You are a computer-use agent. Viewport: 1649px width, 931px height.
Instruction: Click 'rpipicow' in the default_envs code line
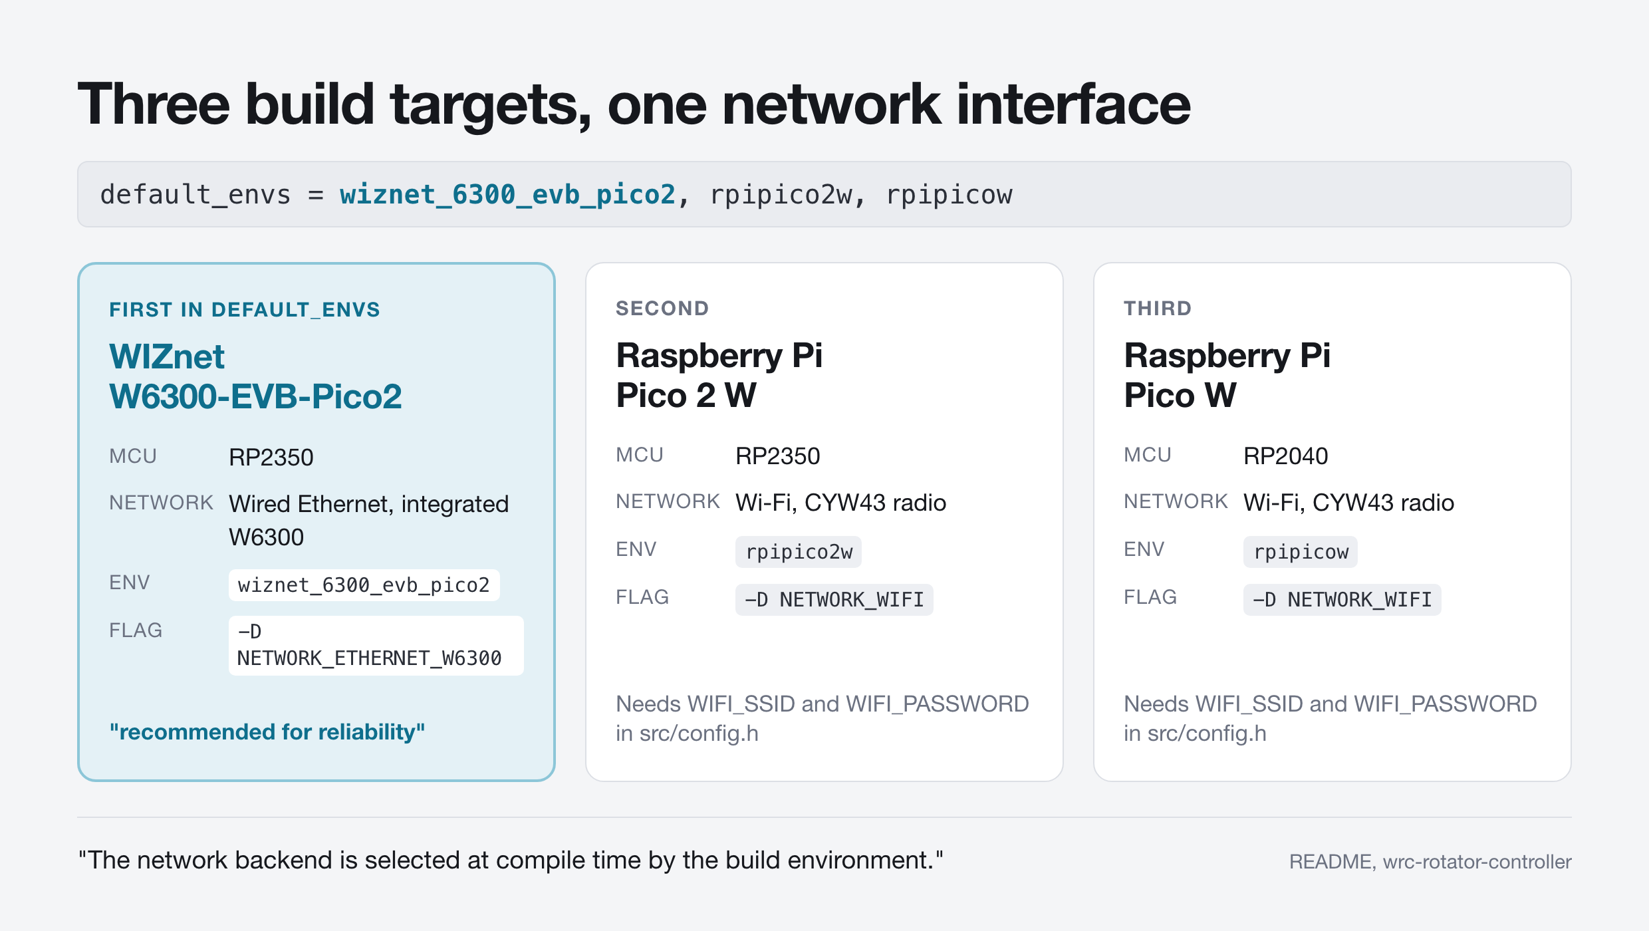[950, 195]
